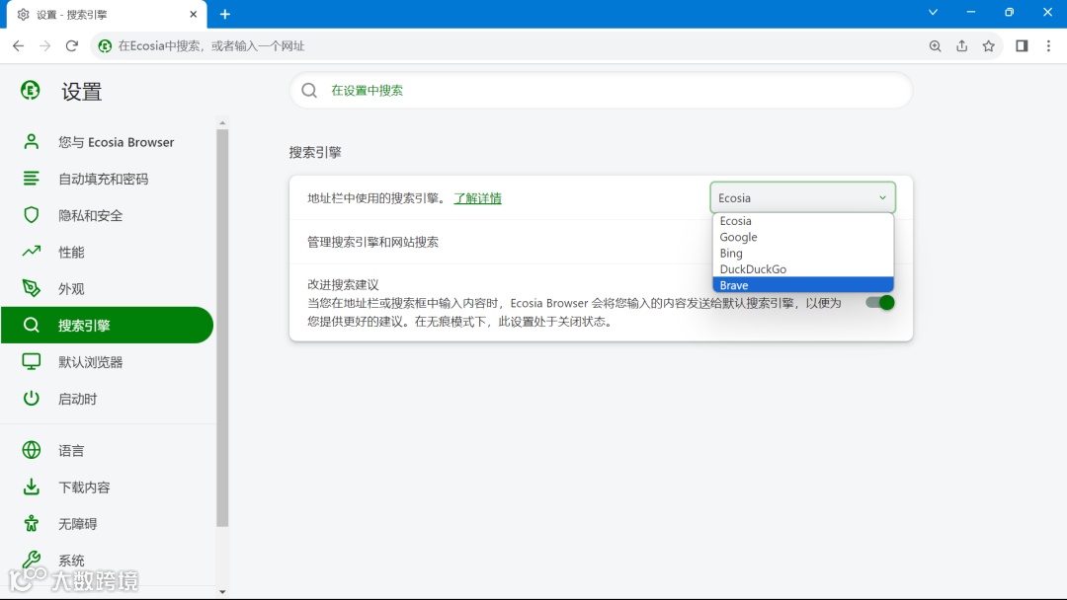Click the accessibility icon for 无障碍

pyautogui.click(x=32, y=523)
